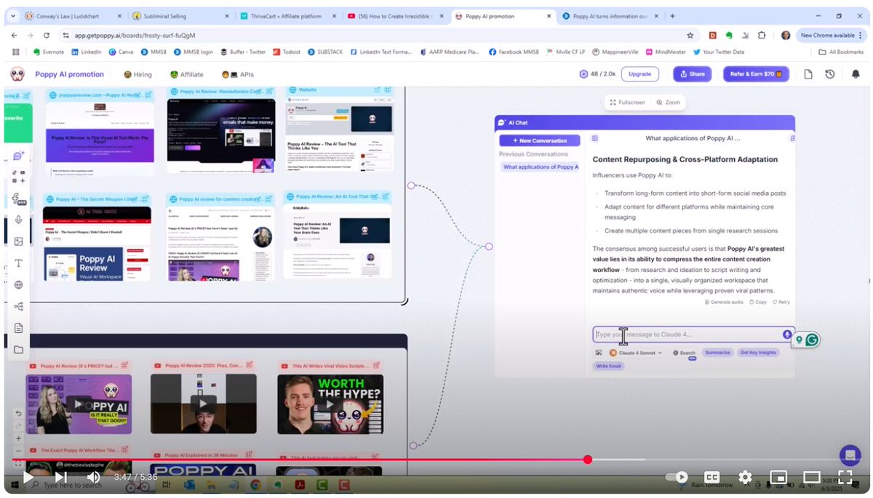Open the board history clock icon
This screenshot has width=873, height=498.
(x=830, y=74)
